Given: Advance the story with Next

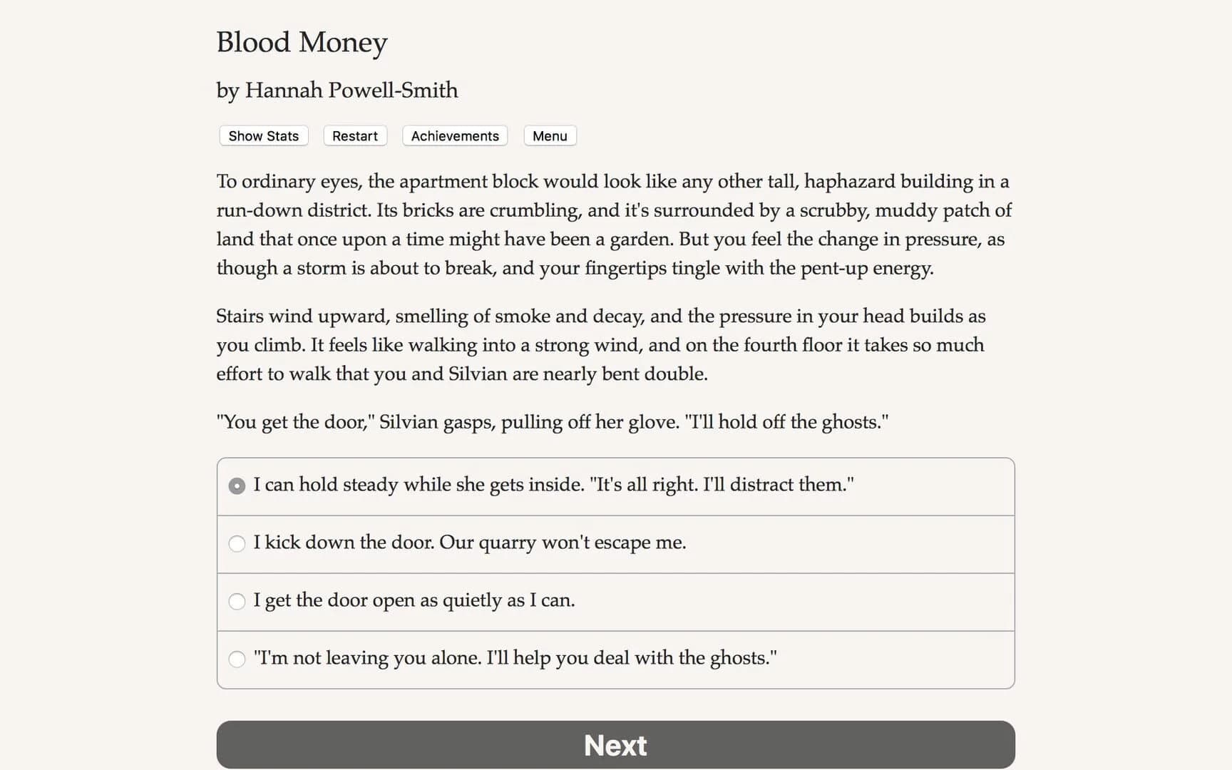Looking at the screenshot, I should point(615,744).
